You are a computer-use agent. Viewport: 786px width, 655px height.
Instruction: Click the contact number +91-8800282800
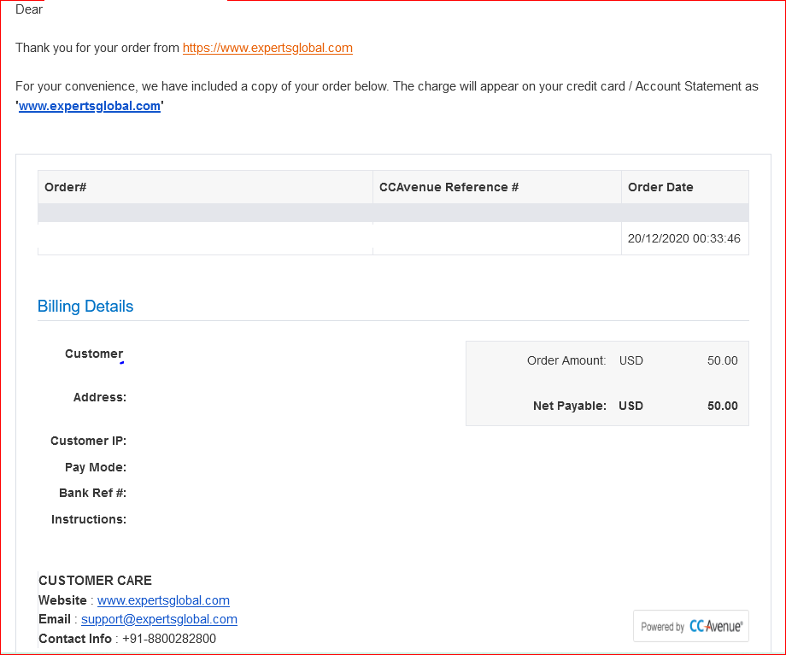(169, 639)
